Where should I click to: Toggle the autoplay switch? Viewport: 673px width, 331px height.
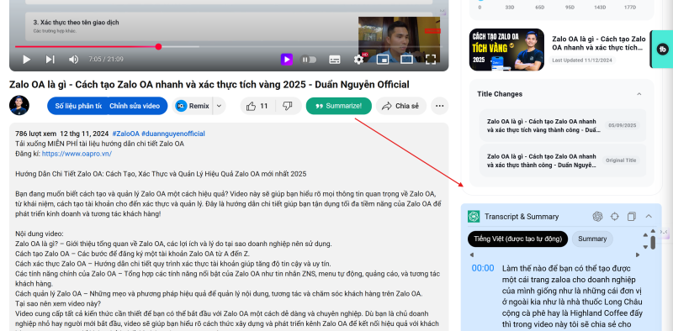pyautogui.click(x=309, y=60)
